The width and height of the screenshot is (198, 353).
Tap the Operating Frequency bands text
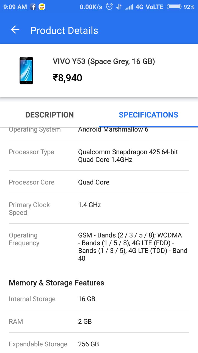[x=133, y=247]
